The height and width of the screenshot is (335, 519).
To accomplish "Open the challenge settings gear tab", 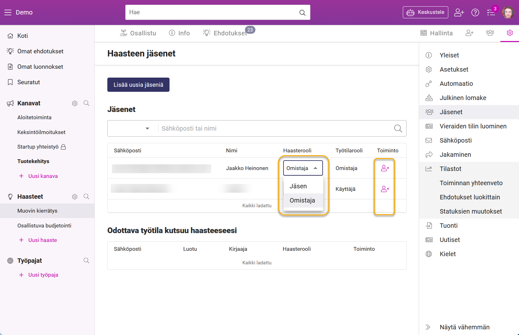I will pos(510,33).
